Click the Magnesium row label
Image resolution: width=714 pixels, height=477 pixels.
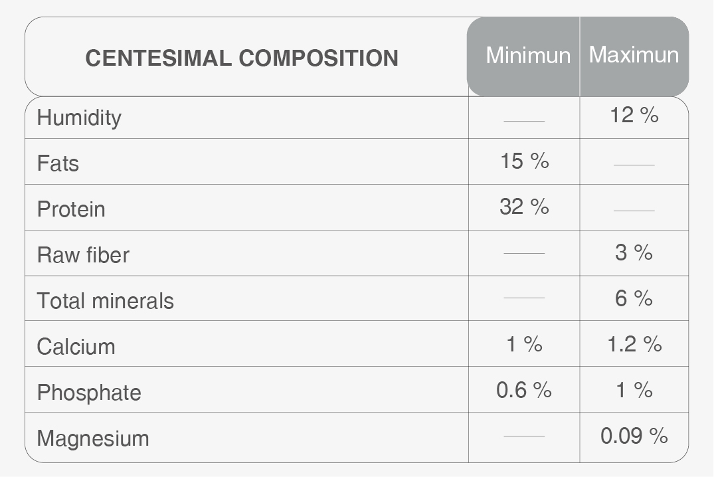pyautogui.click(x=93, y=438)
